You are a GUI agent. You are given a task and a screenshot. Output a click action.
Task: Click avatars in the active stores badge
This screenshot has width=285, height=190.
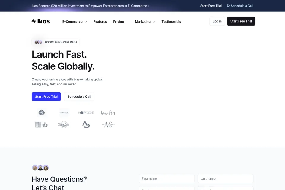(38, 42)
